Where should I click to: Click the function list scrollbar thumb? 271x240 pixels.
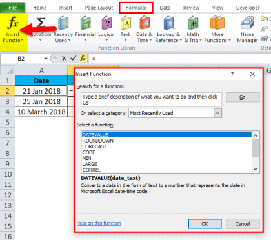[x=256, y=148]
